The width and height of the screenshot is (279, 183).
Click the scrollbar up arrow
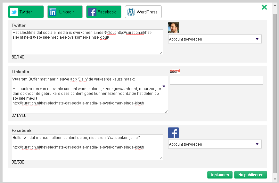pos(275,5)
